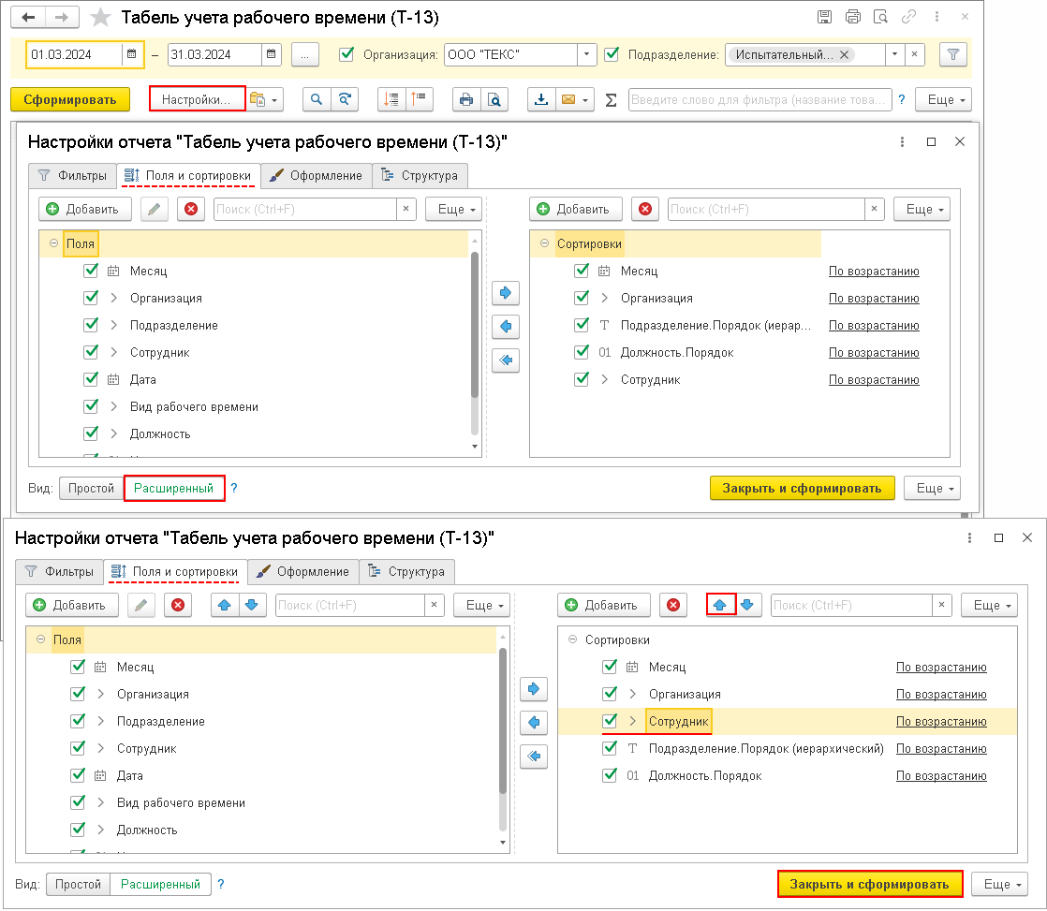Uncheck Вид рабочего времени in upper Поля list
This screenshot has height=911, width=1047.
point(91,405)
